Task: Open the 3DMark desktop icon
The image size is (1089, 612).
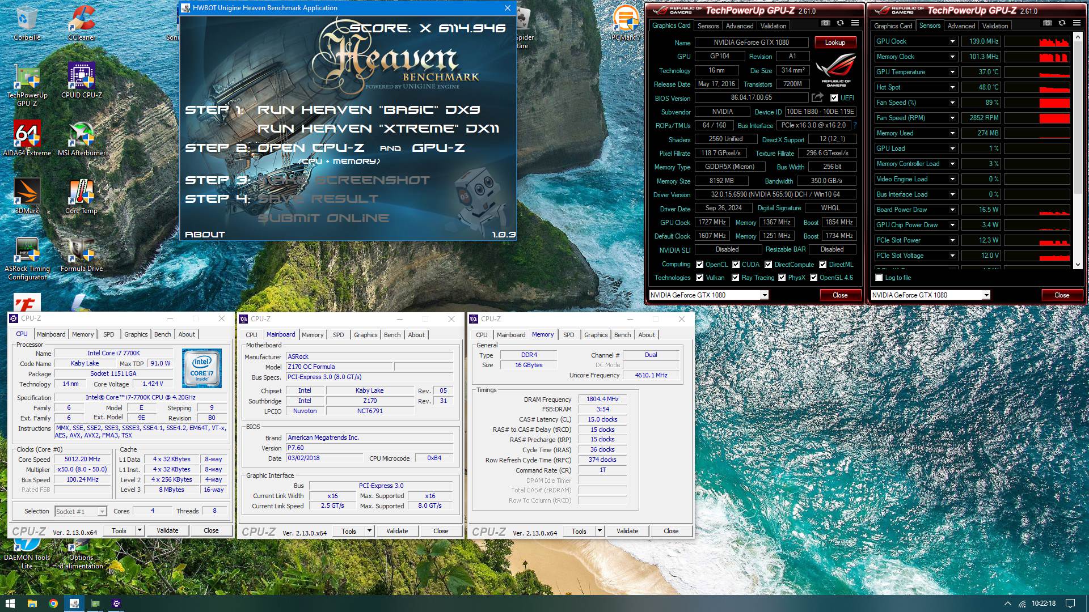Action: [x=27, y=196]
